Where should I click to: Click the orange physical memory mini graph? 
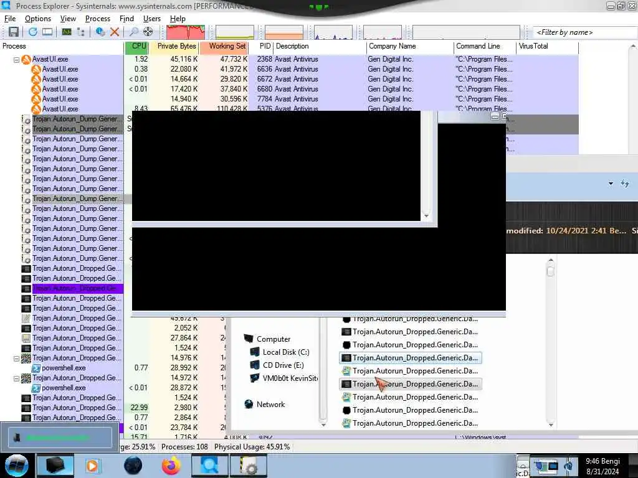point(284,32)
